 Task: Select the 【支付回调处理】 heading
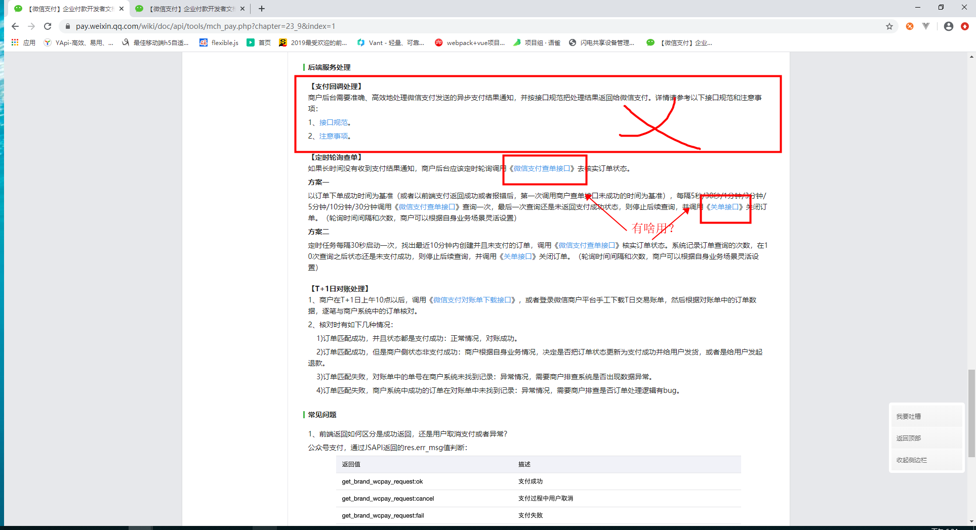click(x=336, y=86)
